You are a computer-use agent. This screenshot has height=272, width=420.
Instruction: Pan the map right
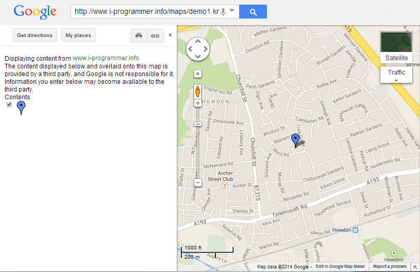(206, 49)
